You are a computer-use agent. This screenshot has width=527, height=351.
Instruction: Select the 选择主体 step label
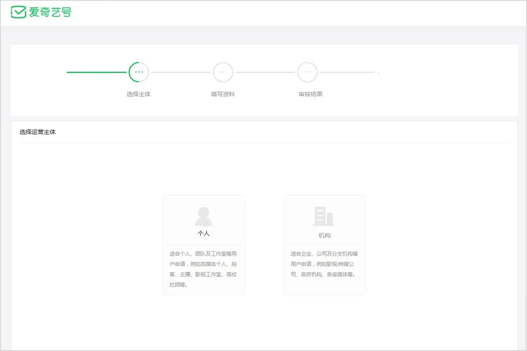pyautogui.click(x=139, y=94)
